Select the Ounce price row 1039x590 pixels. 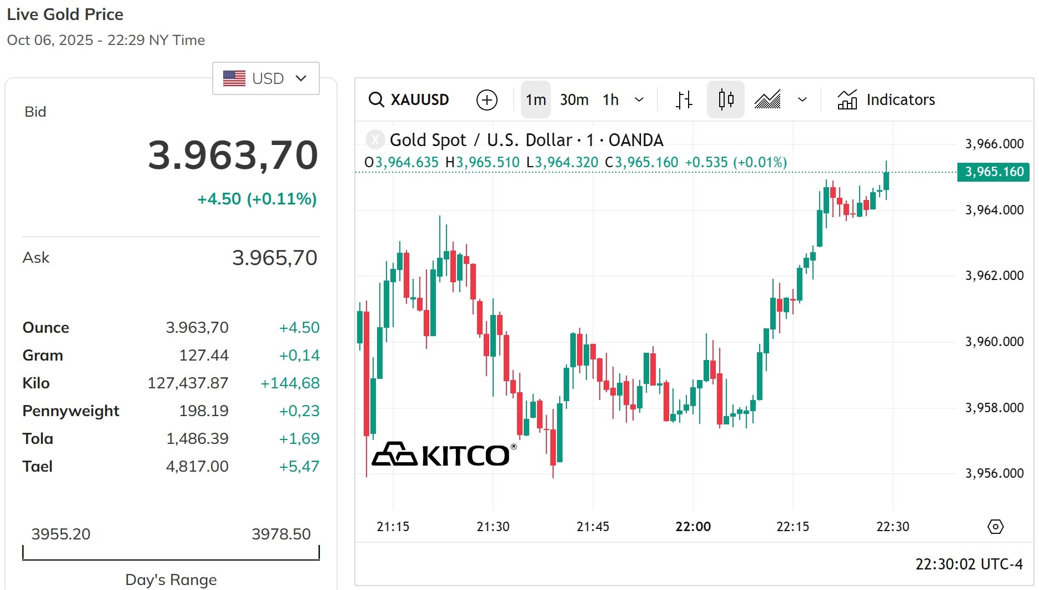pos(171,327)
